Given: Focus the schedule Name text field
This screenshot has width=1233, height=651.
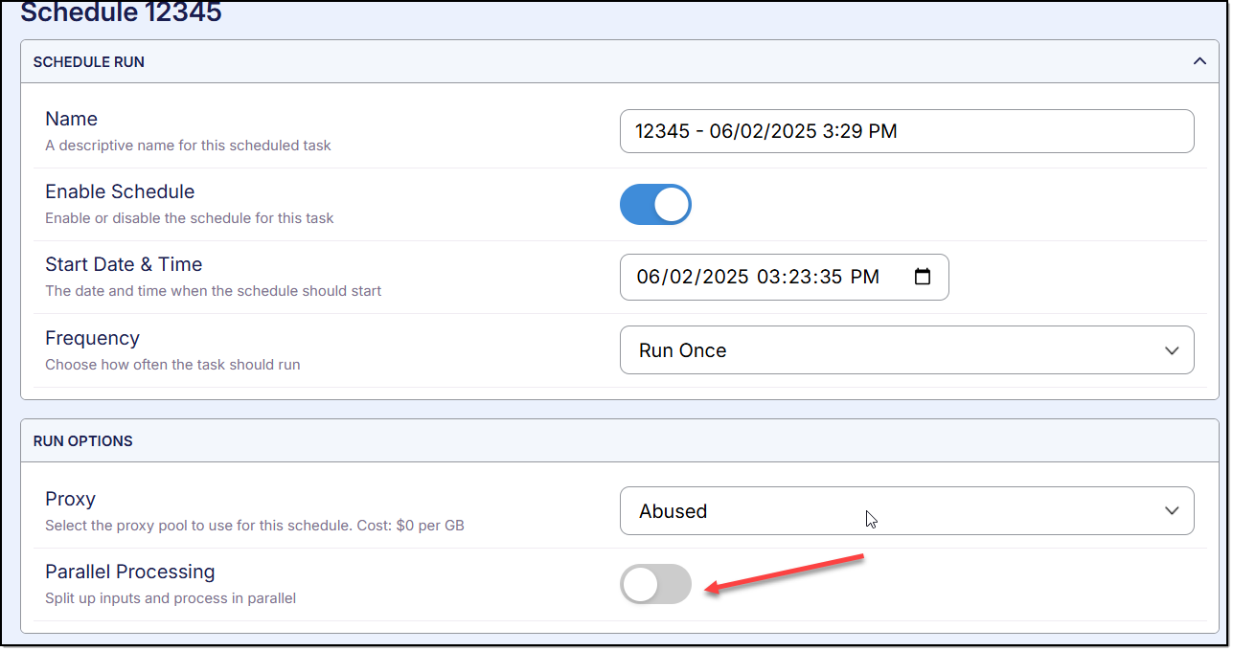Looking at the screenshot, I should tap(905, 132).
